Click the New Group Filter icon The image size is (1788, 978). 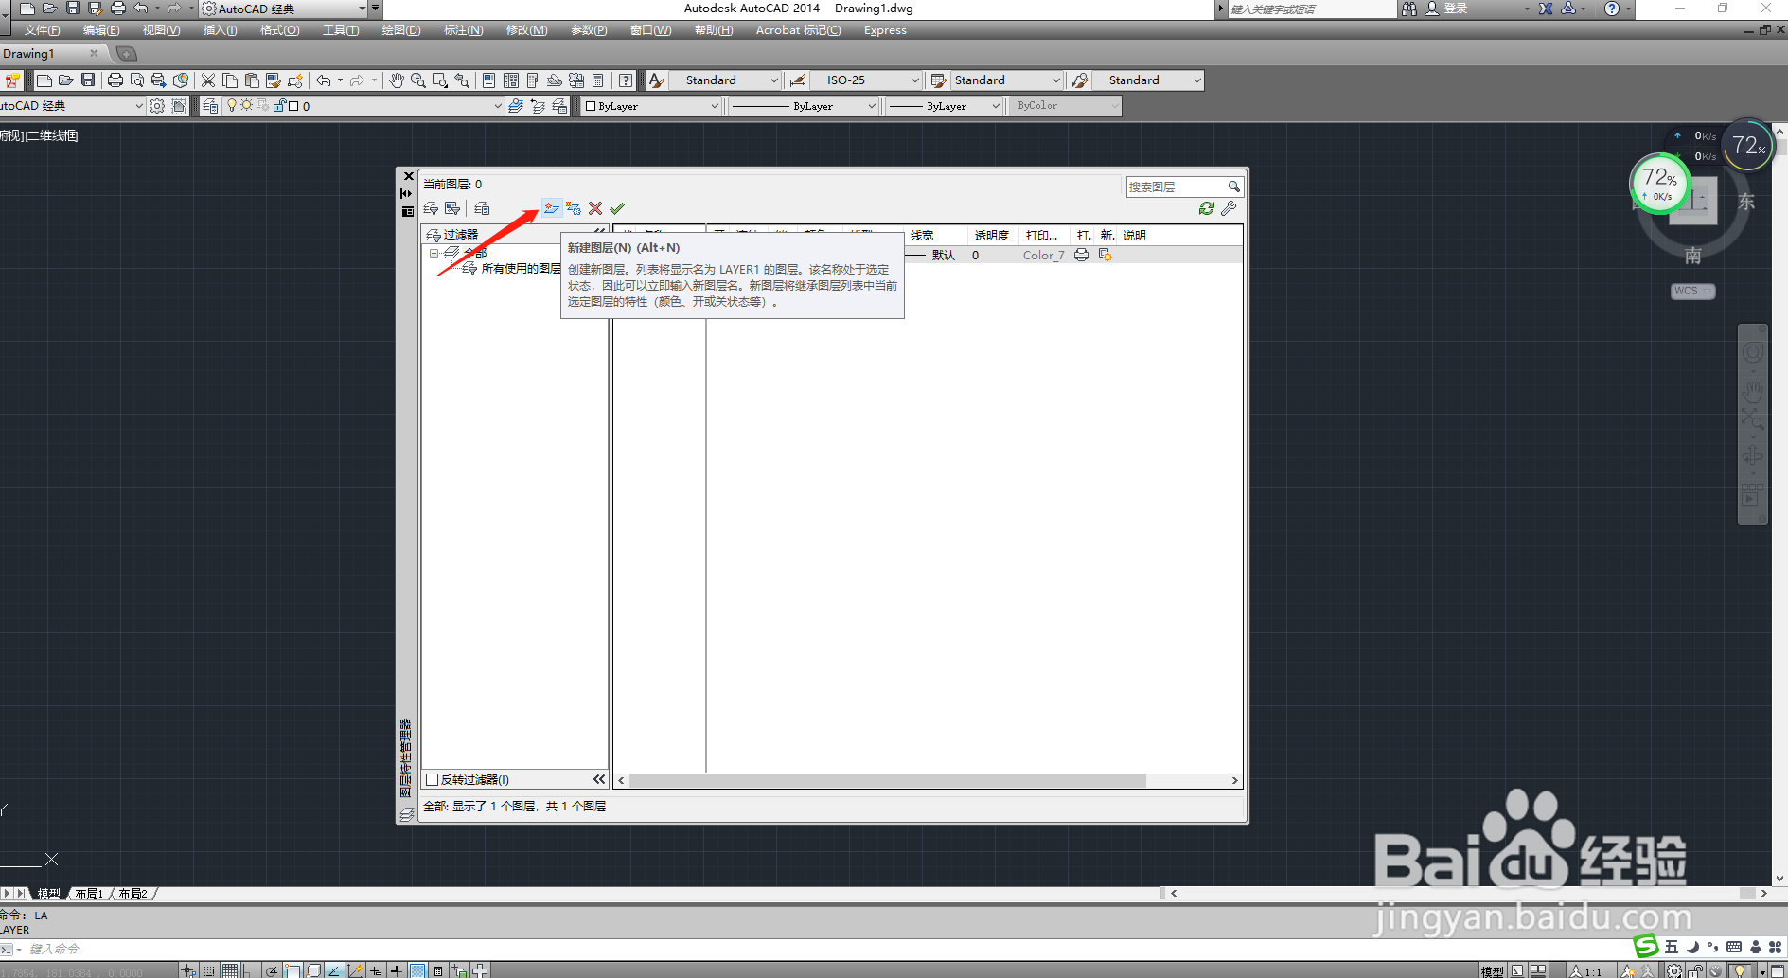452,208
